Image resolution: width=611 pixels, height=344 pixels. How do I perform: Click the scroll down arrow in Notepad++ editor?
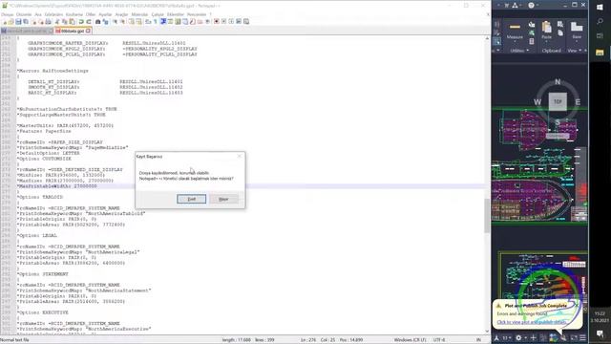coord(487,332)
